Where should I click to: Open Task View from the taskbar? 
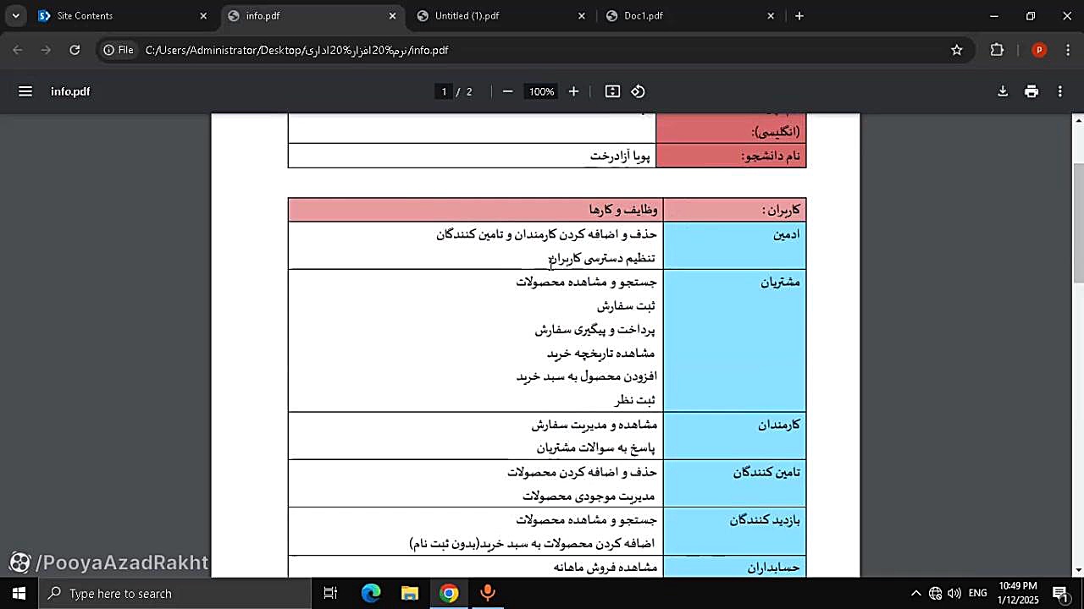click(x=330, y=593)
